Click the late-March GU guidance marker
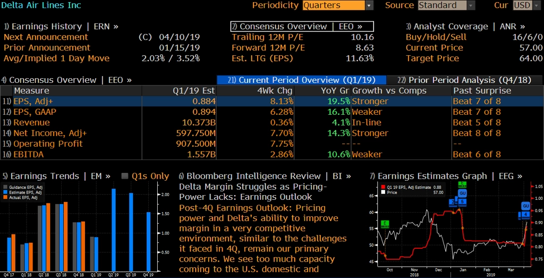 (526, 206)
